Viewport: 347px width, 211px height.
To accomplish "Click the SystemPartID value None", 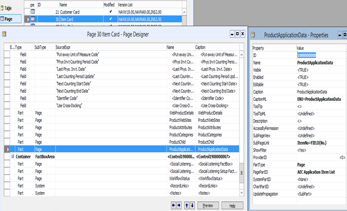I will pyautogui.click(x=303, y=179).
